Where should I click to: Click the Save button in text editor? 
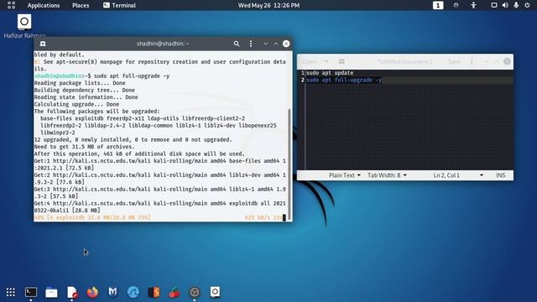pyautogui.click(x=454, y=61)
